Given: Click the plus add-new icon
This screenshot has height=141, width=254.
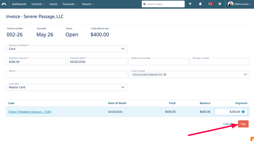Looking at the screenshot, I should 190,4.
